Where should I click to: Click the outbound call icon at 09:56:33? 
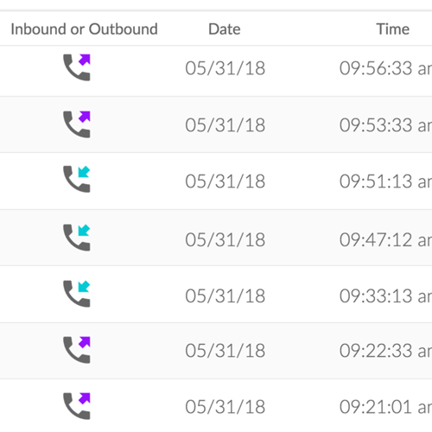tap(77, 67)
